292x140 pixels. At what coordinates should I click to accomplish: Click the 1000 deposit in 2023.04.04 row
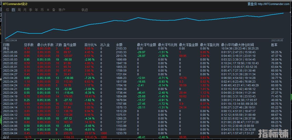103,133
